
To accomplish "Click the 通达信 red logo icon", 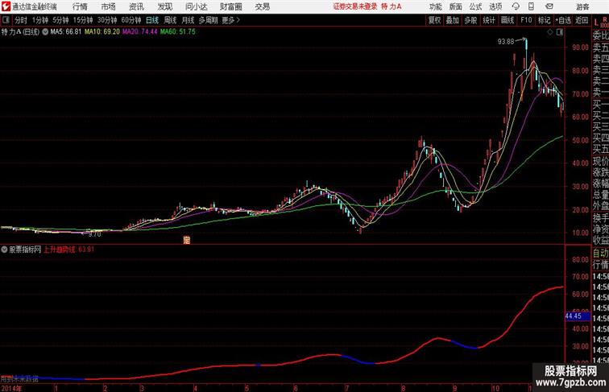I will 6,6.
